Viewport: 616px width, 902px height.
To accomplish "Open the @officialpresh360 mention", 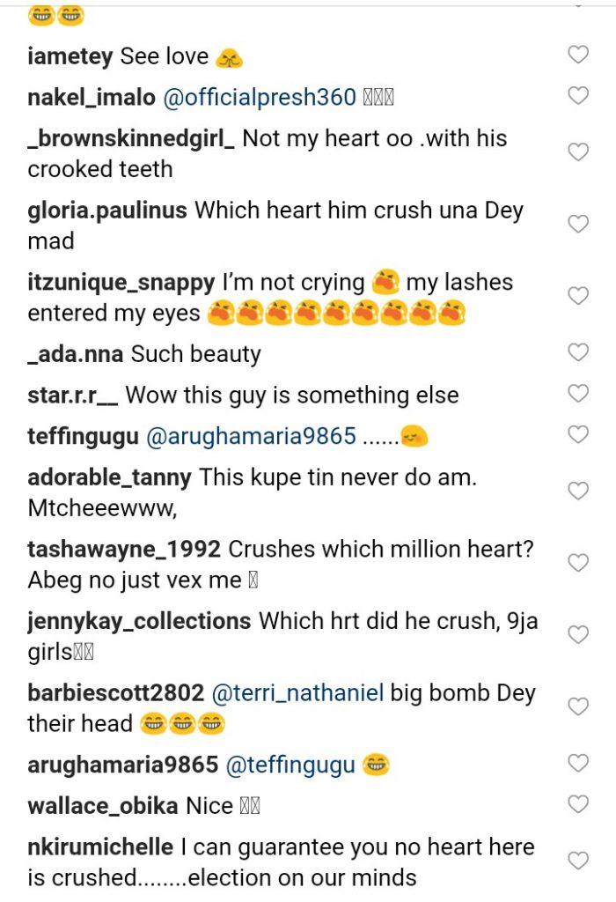I will [260, 97].
